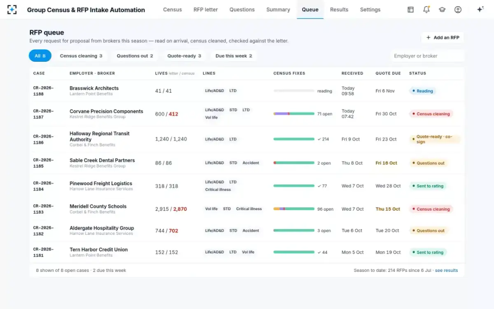Open the Results tab
494x309 pixels.
(339, 9)
